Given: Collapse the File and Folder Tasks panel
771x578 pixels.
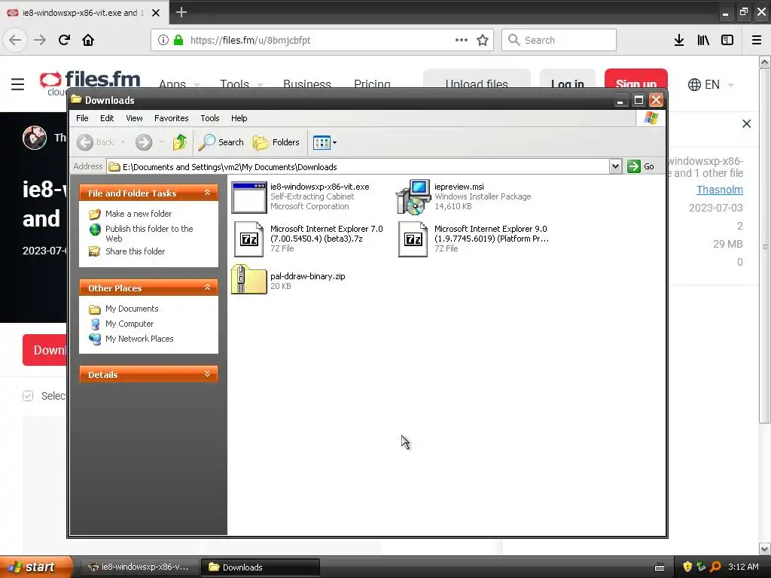Looking at the screenshot, I should (208, 193).
